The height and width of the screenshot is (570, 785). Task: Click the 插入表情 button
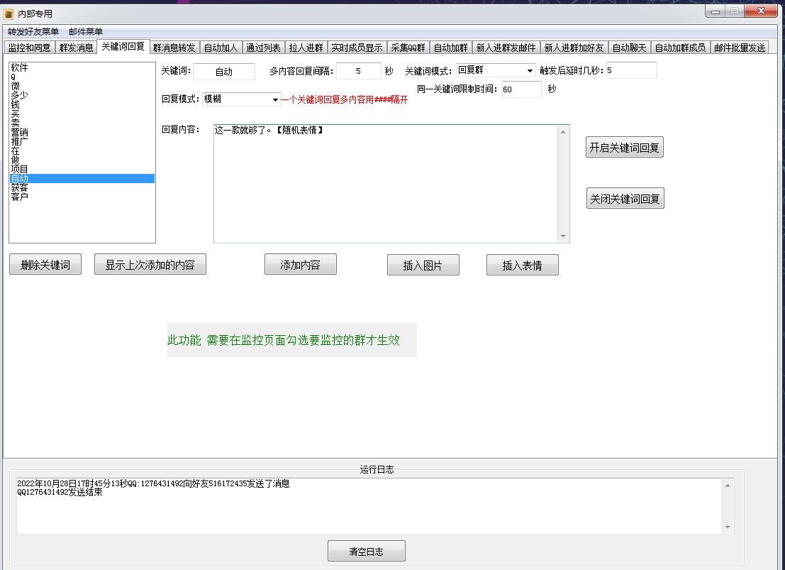click(522, 265)
